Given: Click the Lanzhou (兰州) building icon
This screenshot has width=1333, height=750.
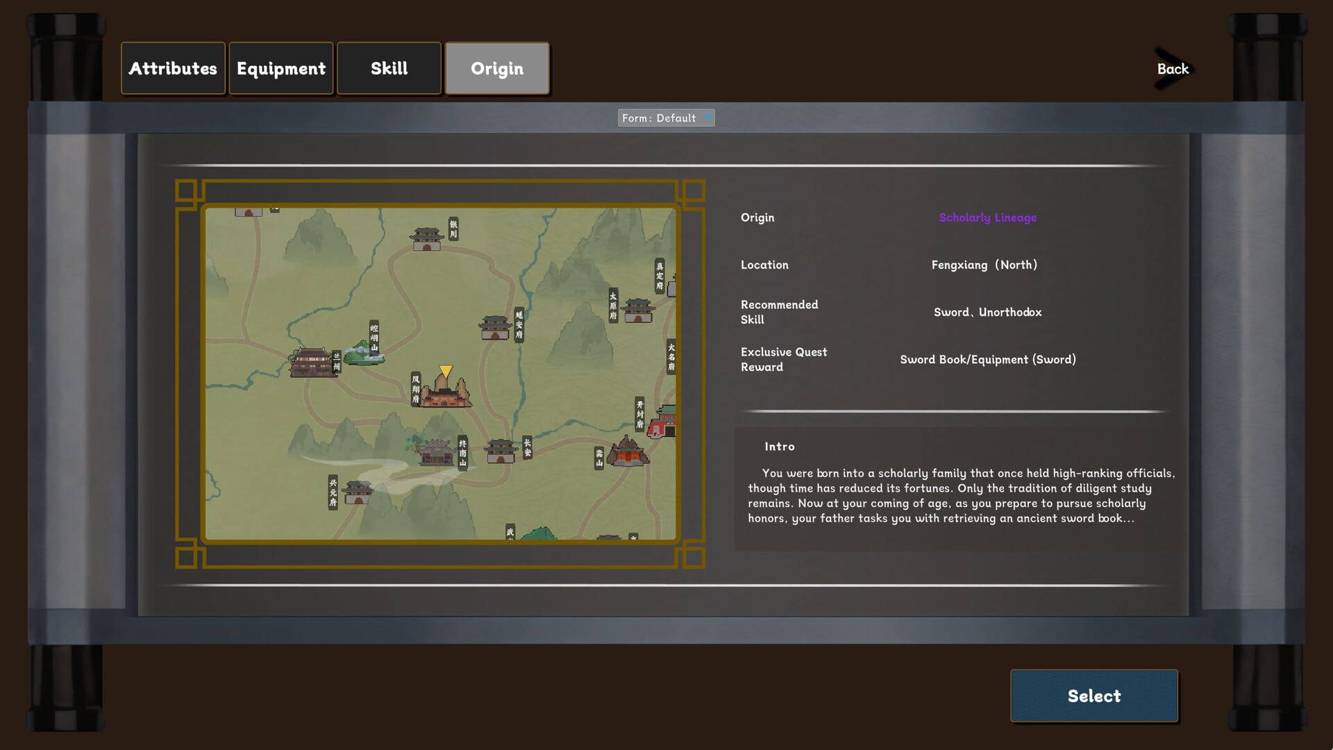Looking at the screenshot, I should tap(310, 361).
